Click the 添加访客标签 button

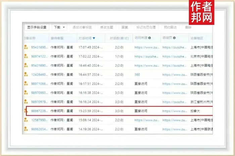82,27
